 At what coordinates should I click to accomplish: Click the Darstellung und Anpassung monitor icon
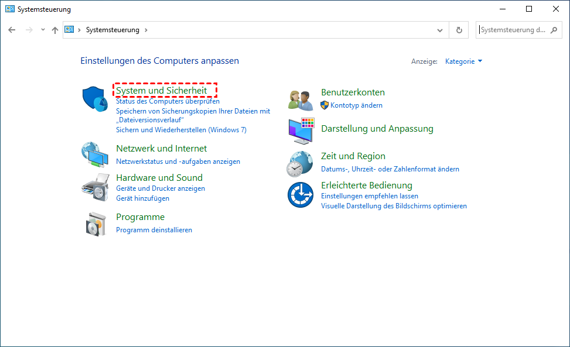coord(301,131)
